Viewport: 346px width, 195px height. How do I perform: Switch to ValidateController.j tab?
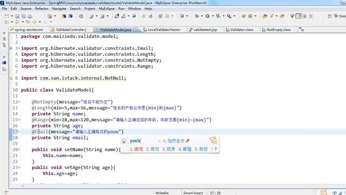69,30
